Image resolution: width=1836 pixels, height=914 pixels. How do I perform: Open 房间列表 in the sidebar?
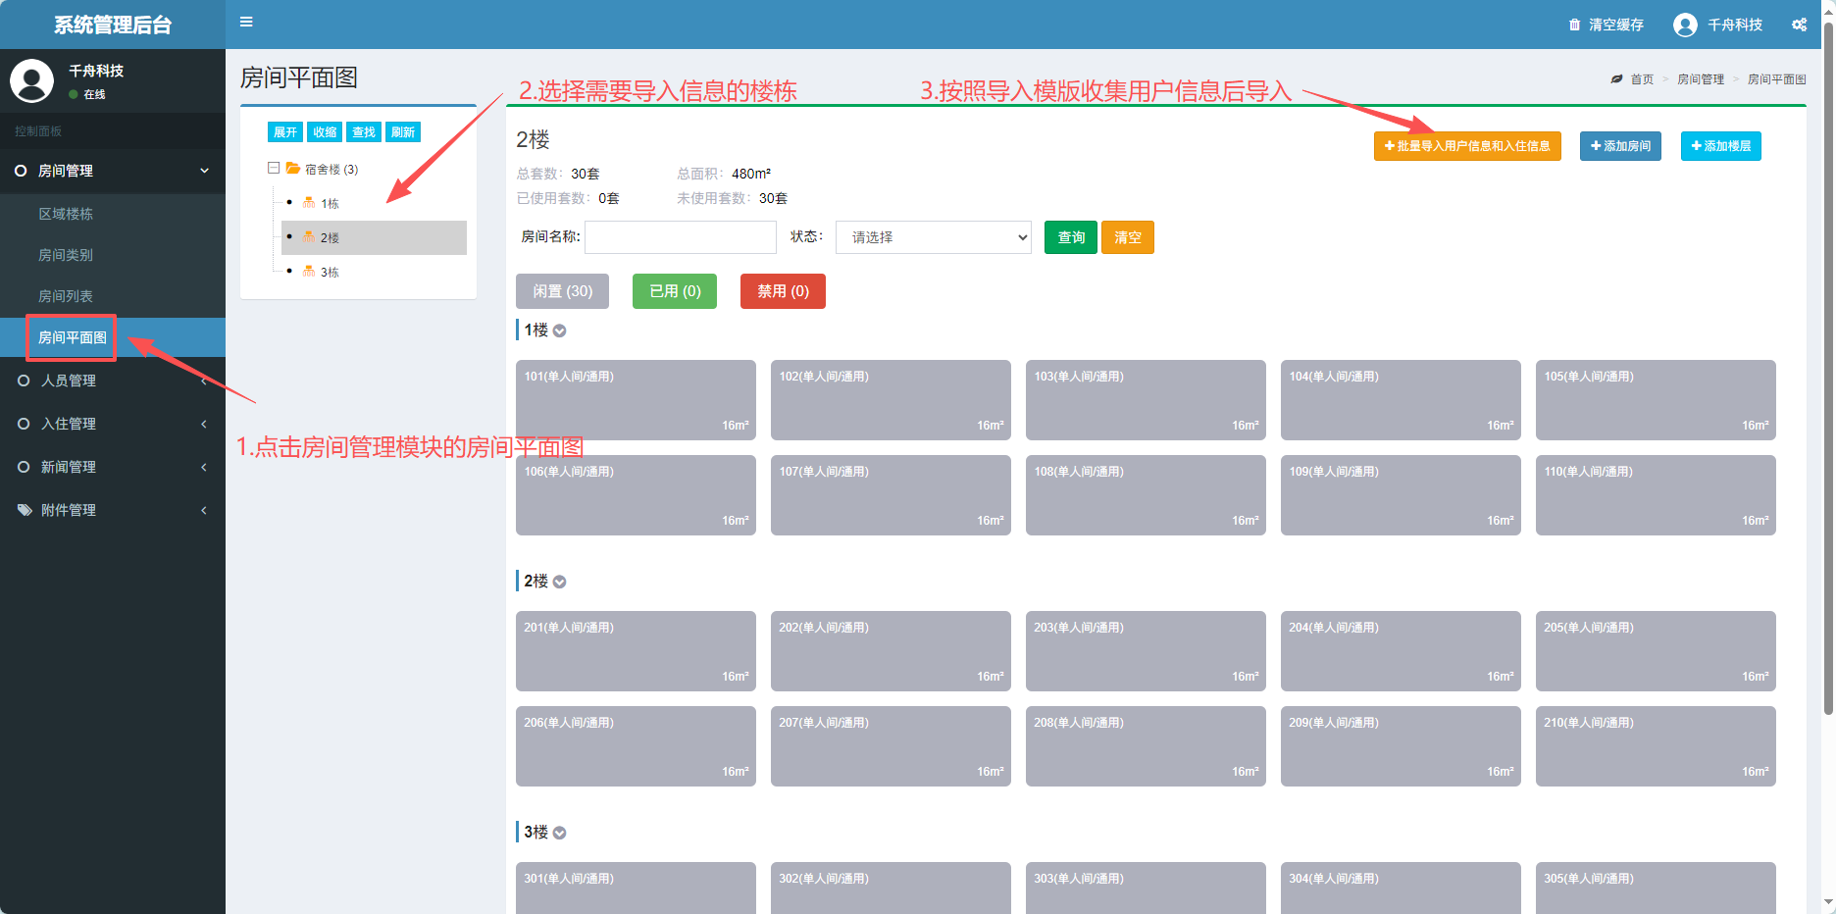(x=66, y=296)
